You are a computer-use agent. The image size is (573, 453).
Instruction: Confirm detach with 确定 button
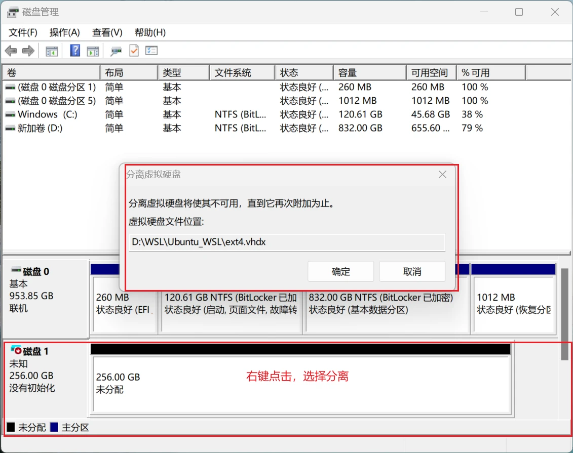340,272
